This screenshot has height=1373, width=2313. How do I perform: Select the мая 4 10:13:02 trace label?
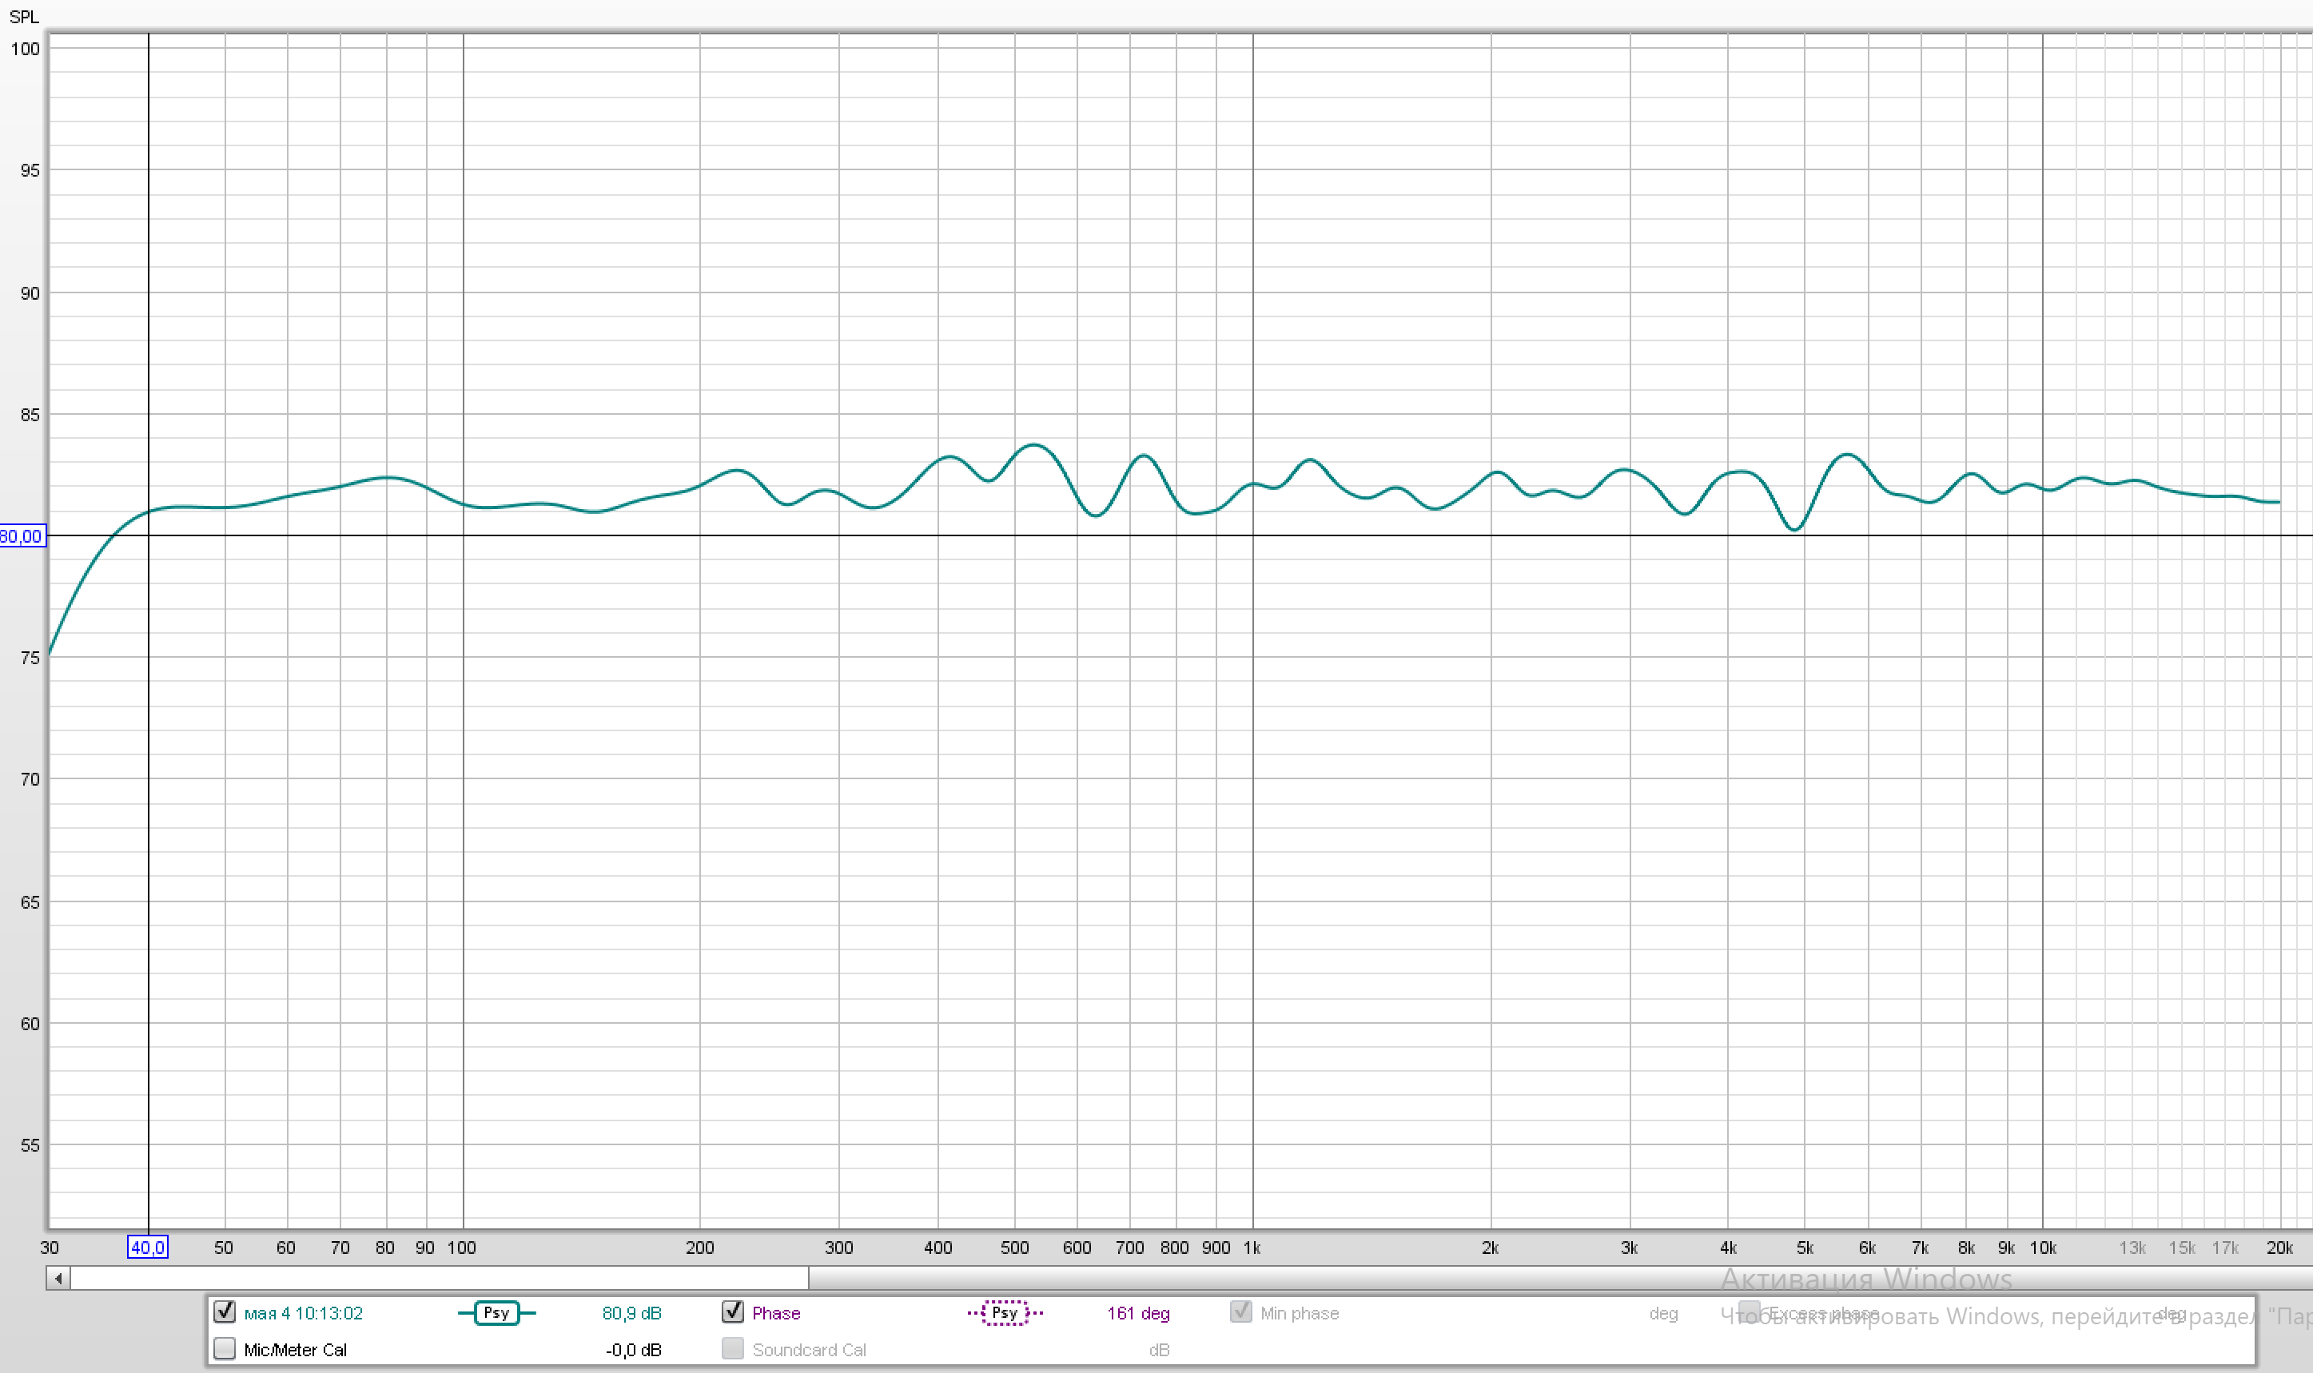304,1313
